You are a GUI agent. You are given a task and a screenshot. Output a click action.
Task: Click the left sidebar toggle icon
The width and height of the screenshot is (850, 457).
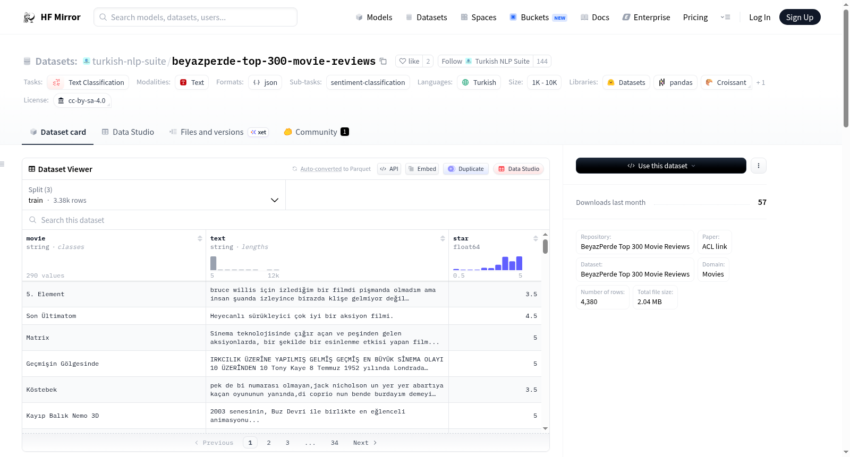pos(3,164)
